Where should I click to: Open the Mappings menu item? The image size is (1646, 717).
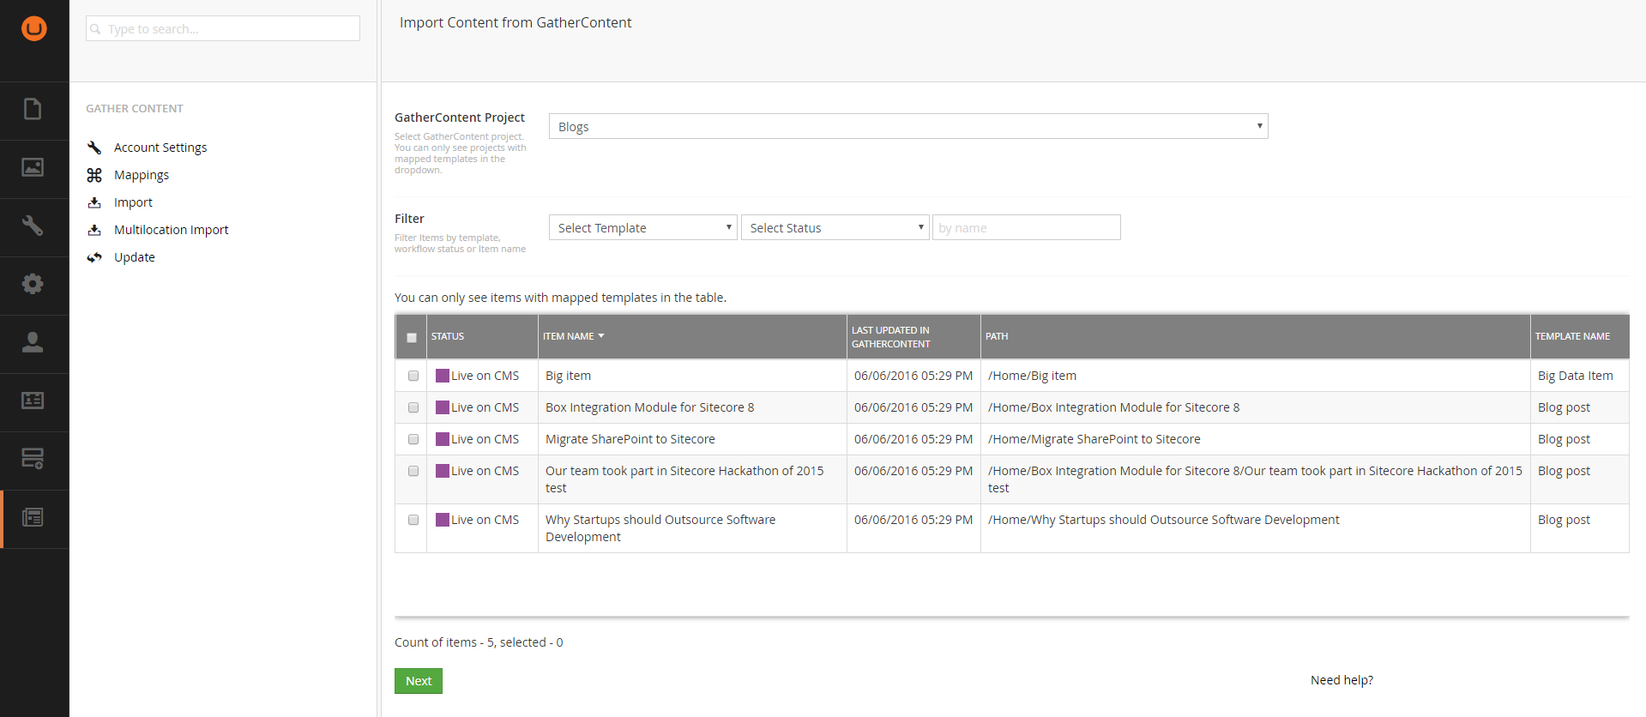point(142,175)
